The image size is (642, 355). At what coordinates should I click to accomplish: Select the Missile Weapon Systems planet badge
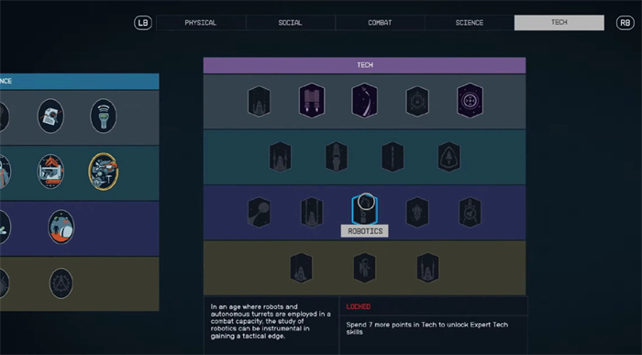click(259, 212)
